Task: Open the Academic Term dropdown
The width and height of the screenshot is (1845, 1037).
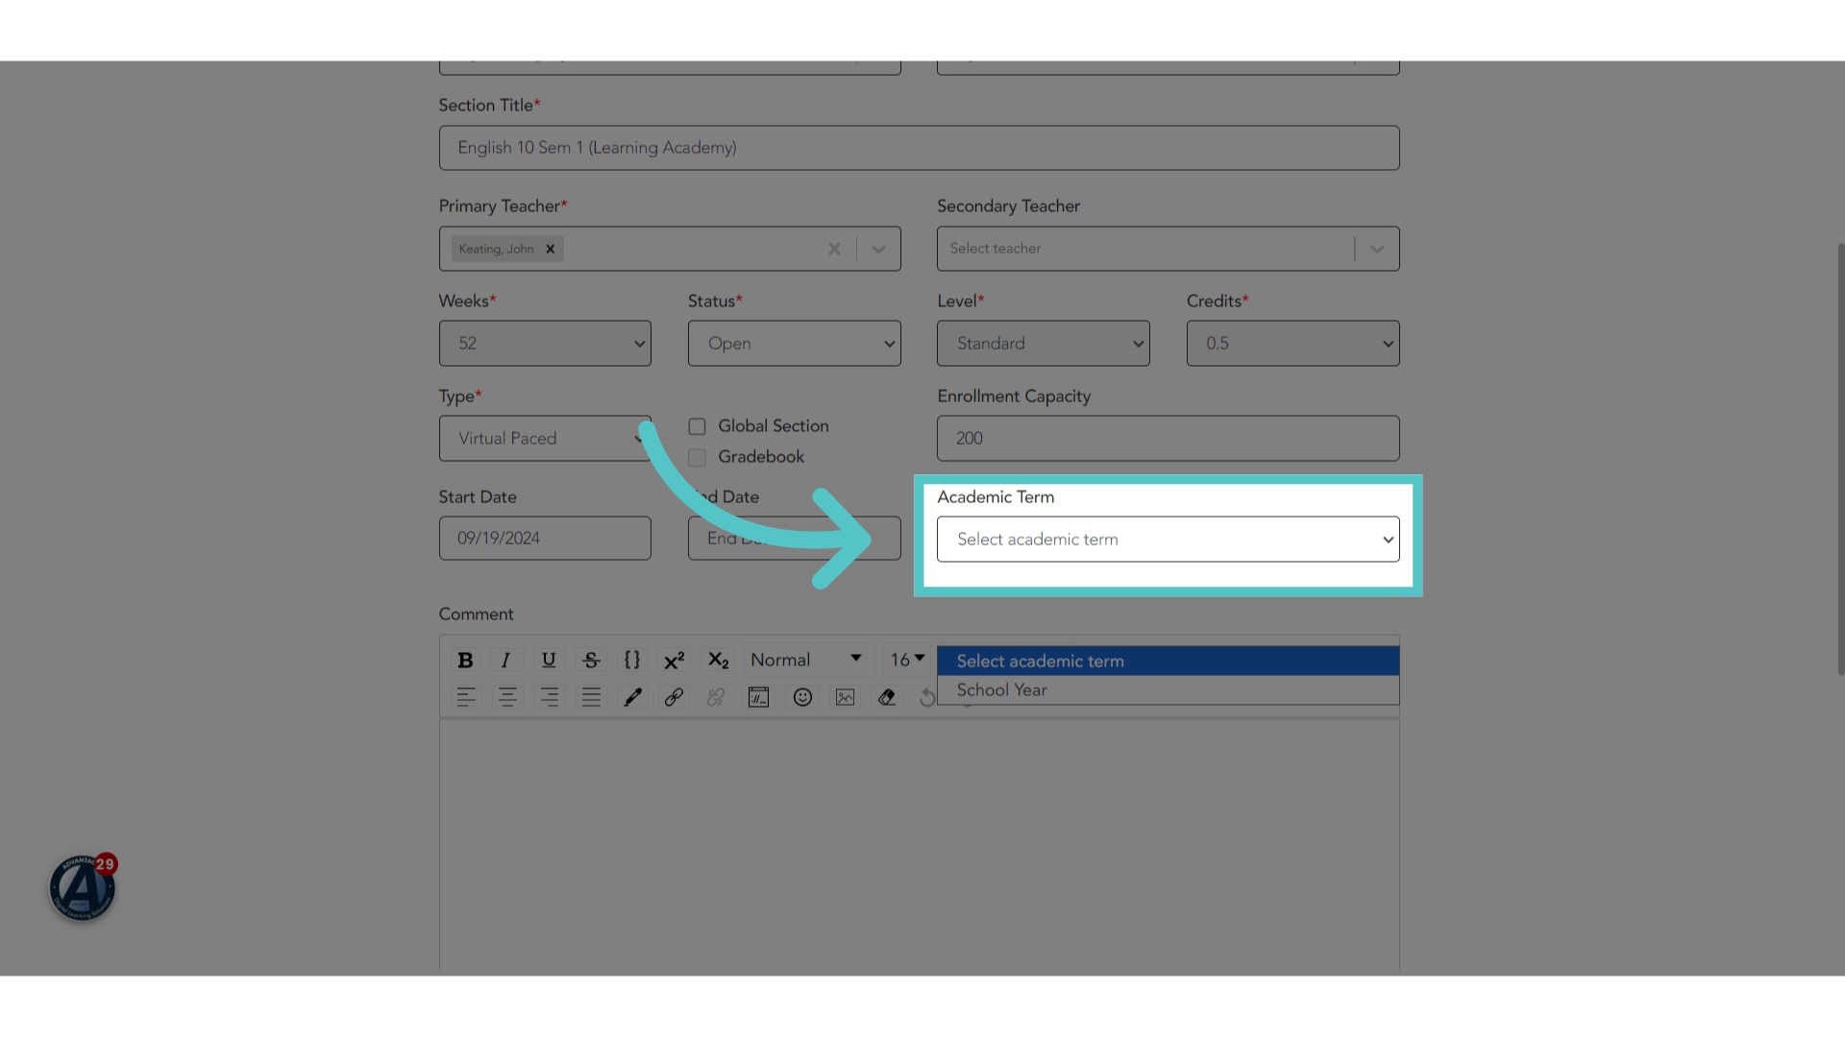Action: click(x=1168, y=540)
